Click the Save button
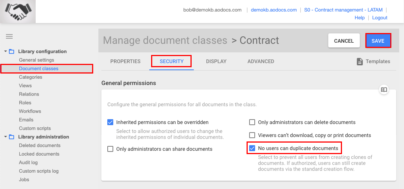Image resolution: width=404 pixels, height=189 pixels. click(x=378, y=41)
